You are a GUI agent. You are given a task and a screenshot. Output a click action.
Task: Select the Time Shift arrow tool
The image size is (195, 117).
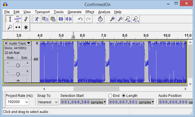[18, 27]
